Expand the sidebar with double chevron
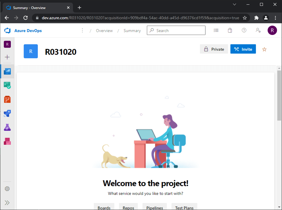The width and height of the screenshot is (282, 210). click(7, 203)
